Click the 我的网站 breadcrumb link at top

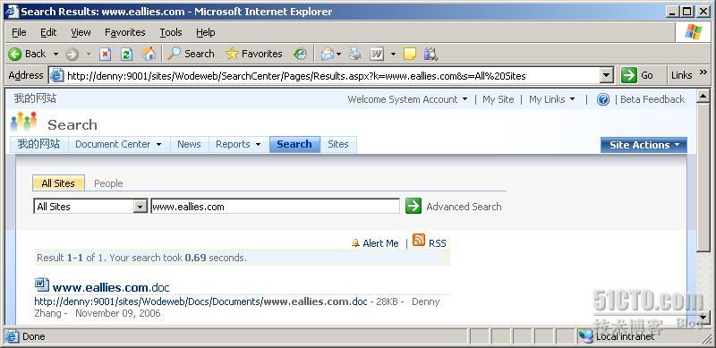[x=35, y=98]
